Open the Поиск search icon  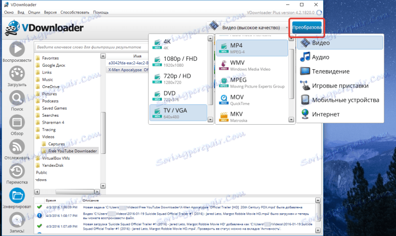click(x=17, y=98)
